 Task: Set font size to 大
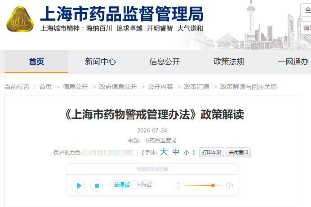pos(164,152)
